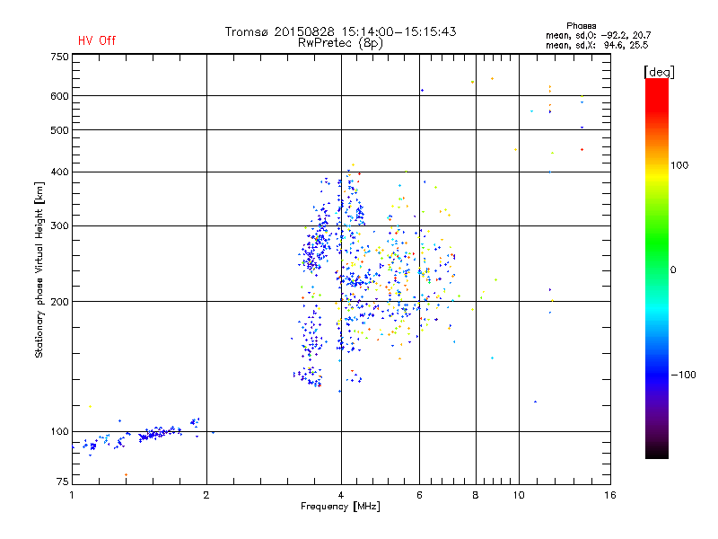The height and width of the screenshot is (539, 718).
Task: Click the black bottom of the colorbar
Action: [x=657, y=452]
